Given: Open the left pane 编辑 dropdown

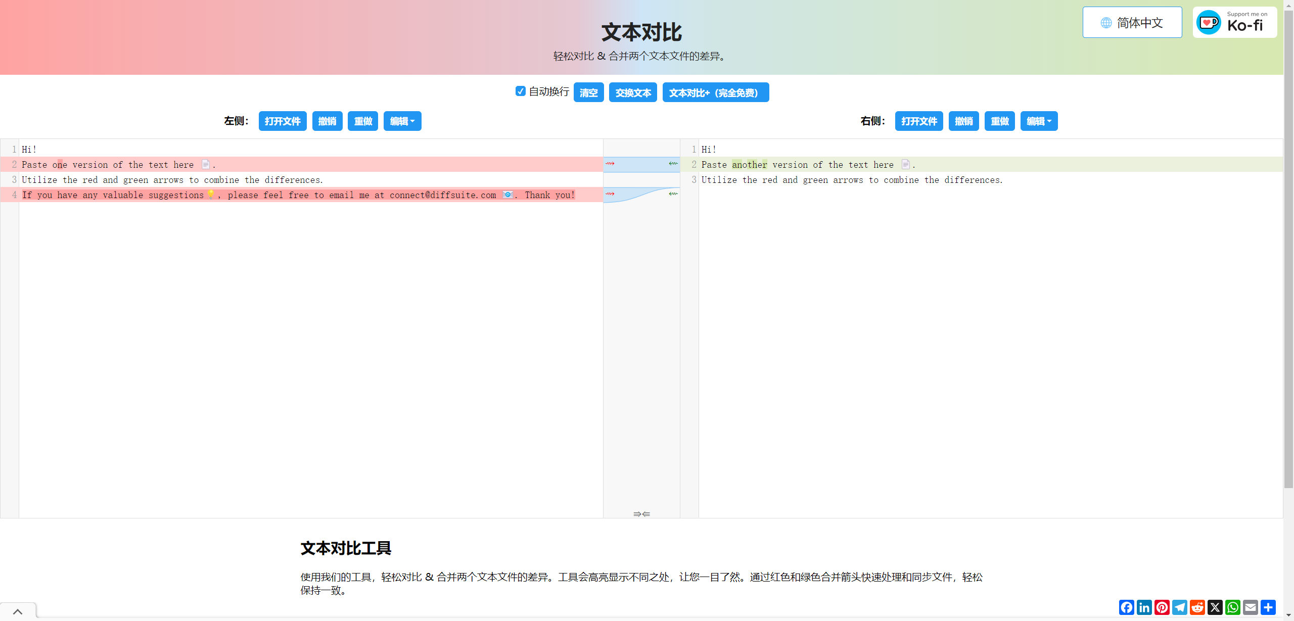Looking at the screenshot, I should (402, 121).
